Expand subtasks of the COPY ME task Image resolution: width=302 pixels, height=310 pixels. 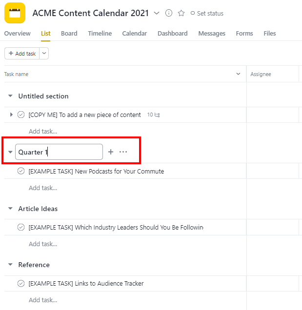(11, 115)
